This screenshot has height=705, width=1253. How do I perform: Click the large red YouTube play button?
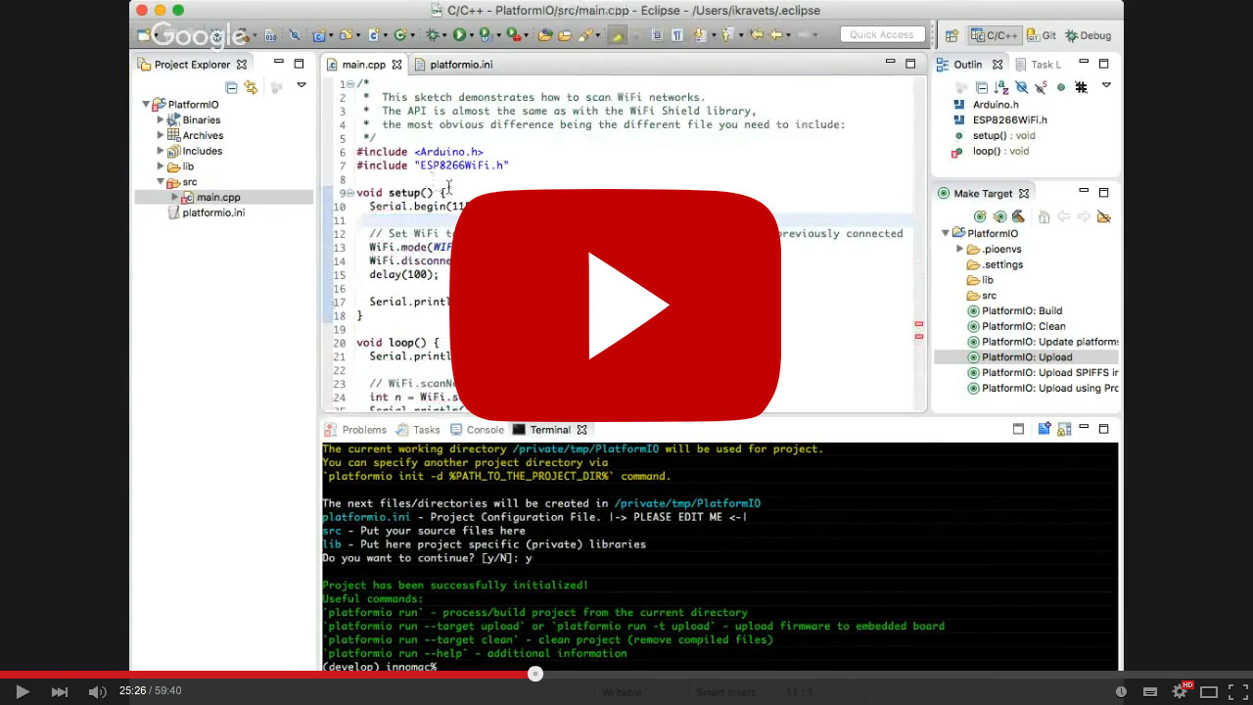616,305
